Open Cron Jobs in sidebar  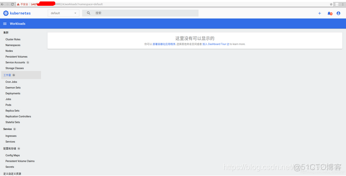[11, 81]
